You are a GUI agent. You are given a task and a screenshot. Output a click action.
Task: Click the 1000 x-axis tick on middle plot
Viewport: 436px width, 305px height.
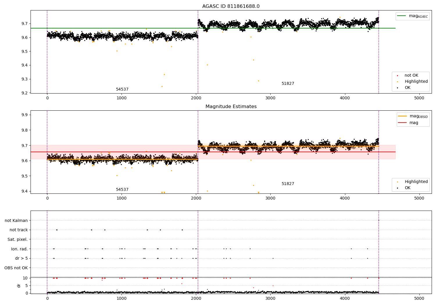[121, 198]
